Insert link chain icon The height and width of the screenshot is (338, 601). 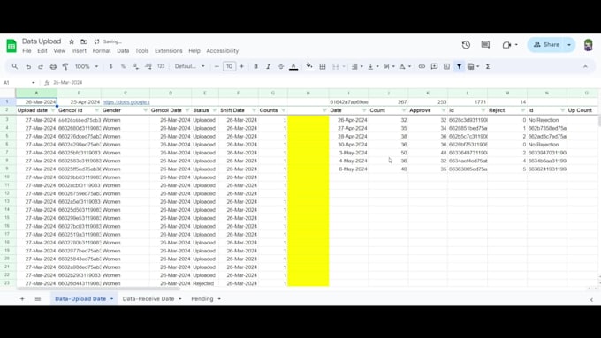click(x=422, y=66)
